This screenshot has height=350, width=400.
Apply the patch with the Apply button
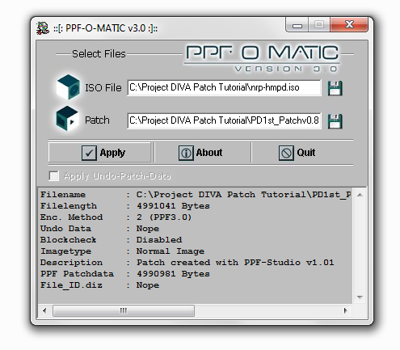[99, 153]
